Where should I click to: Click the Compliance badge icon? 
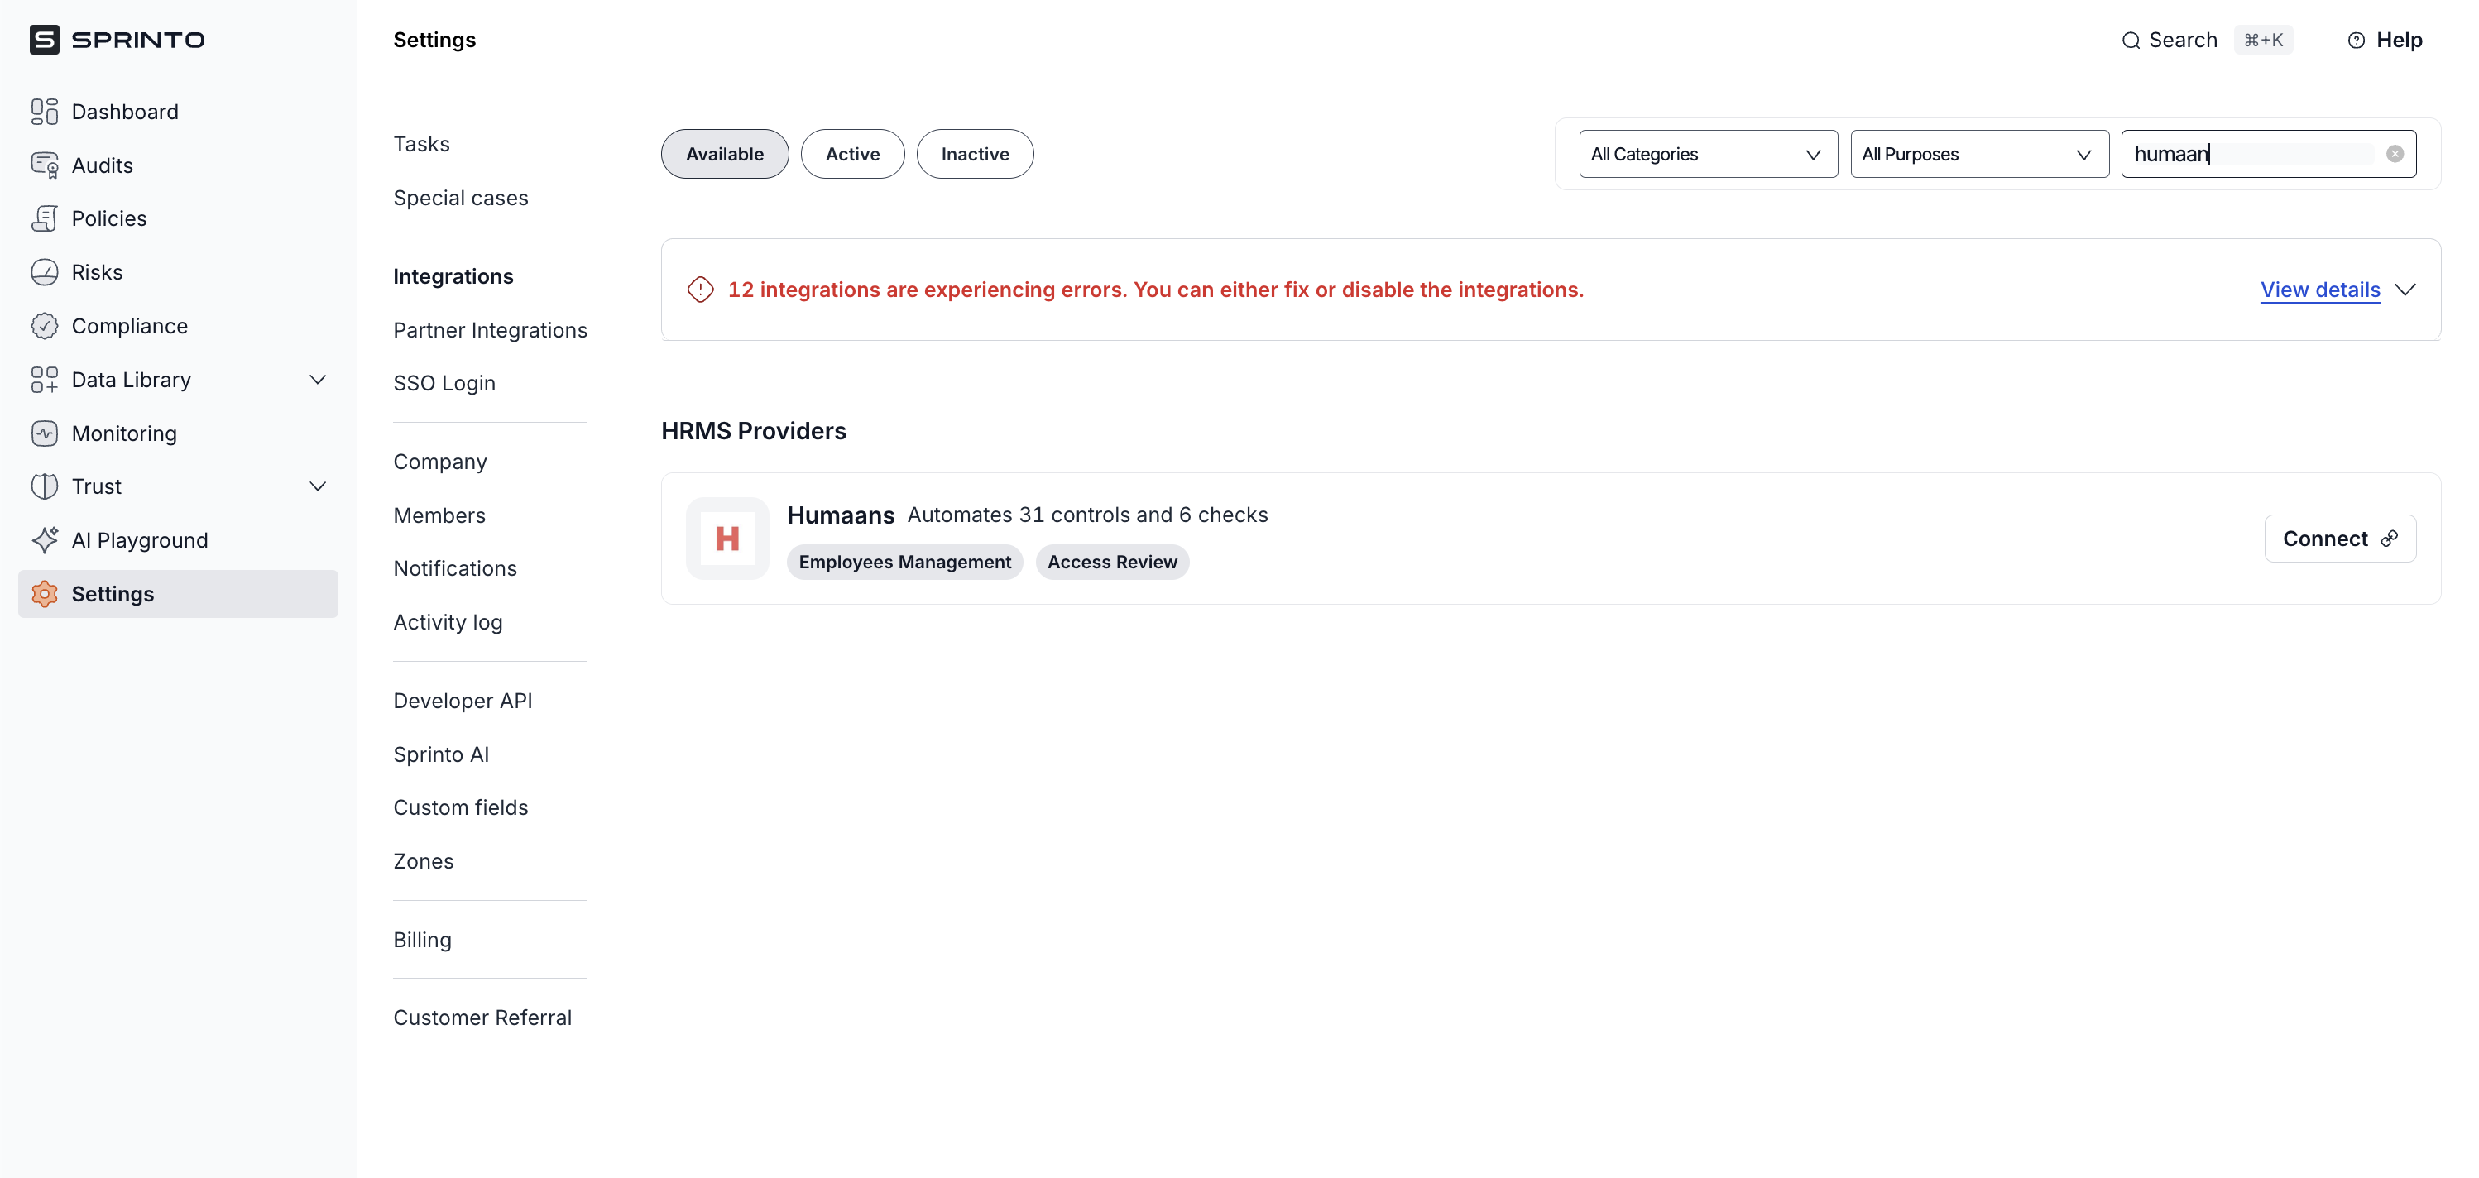pos(45,326)
